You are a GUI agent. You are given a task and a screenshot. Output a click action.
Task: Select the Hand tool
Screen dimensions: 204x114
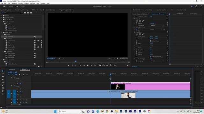(3, 91)
